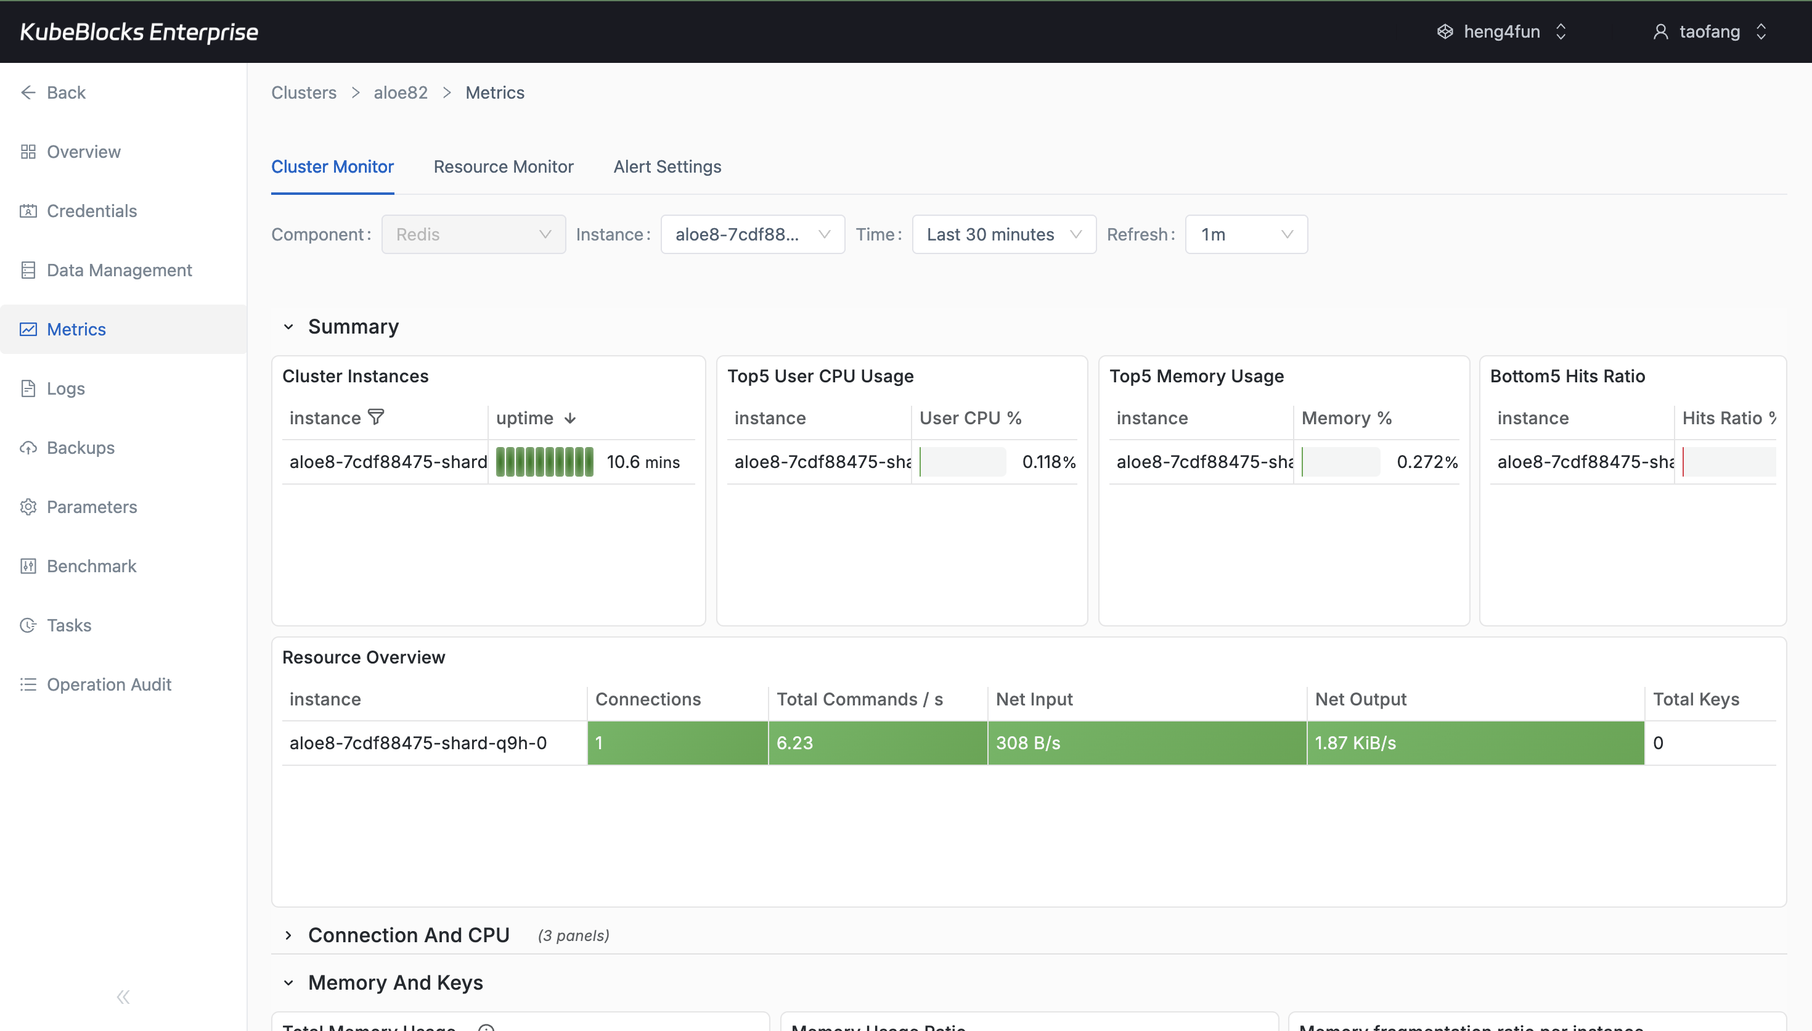Expand the Connection And CPU section

pos(288,935)
